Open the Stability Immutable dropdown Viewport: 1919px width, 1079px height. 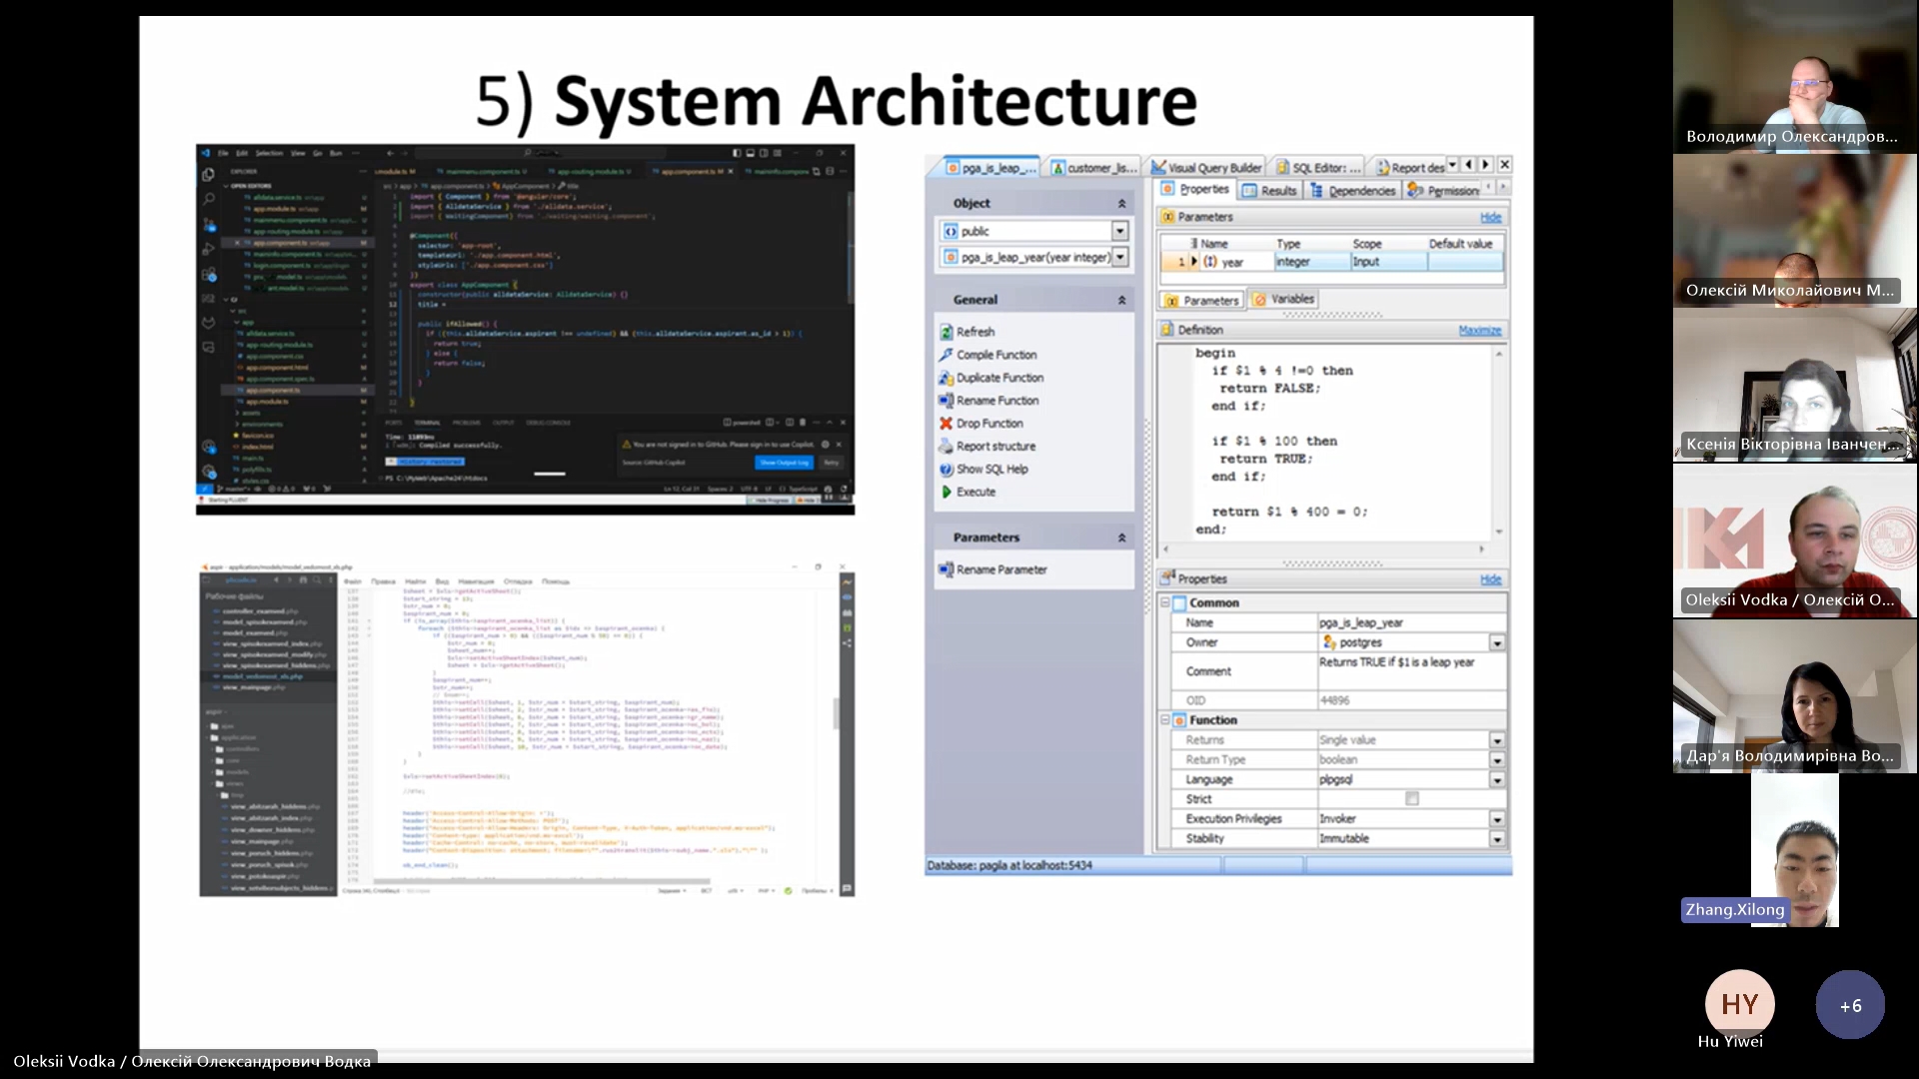[x=1496, y=839]
